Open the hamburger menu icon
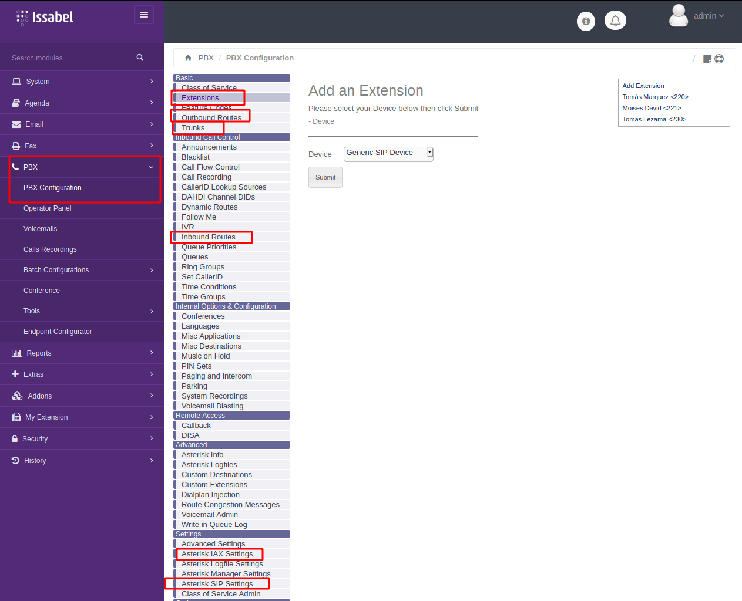Viewport: 742px width, 601px height. click(144, 15)
